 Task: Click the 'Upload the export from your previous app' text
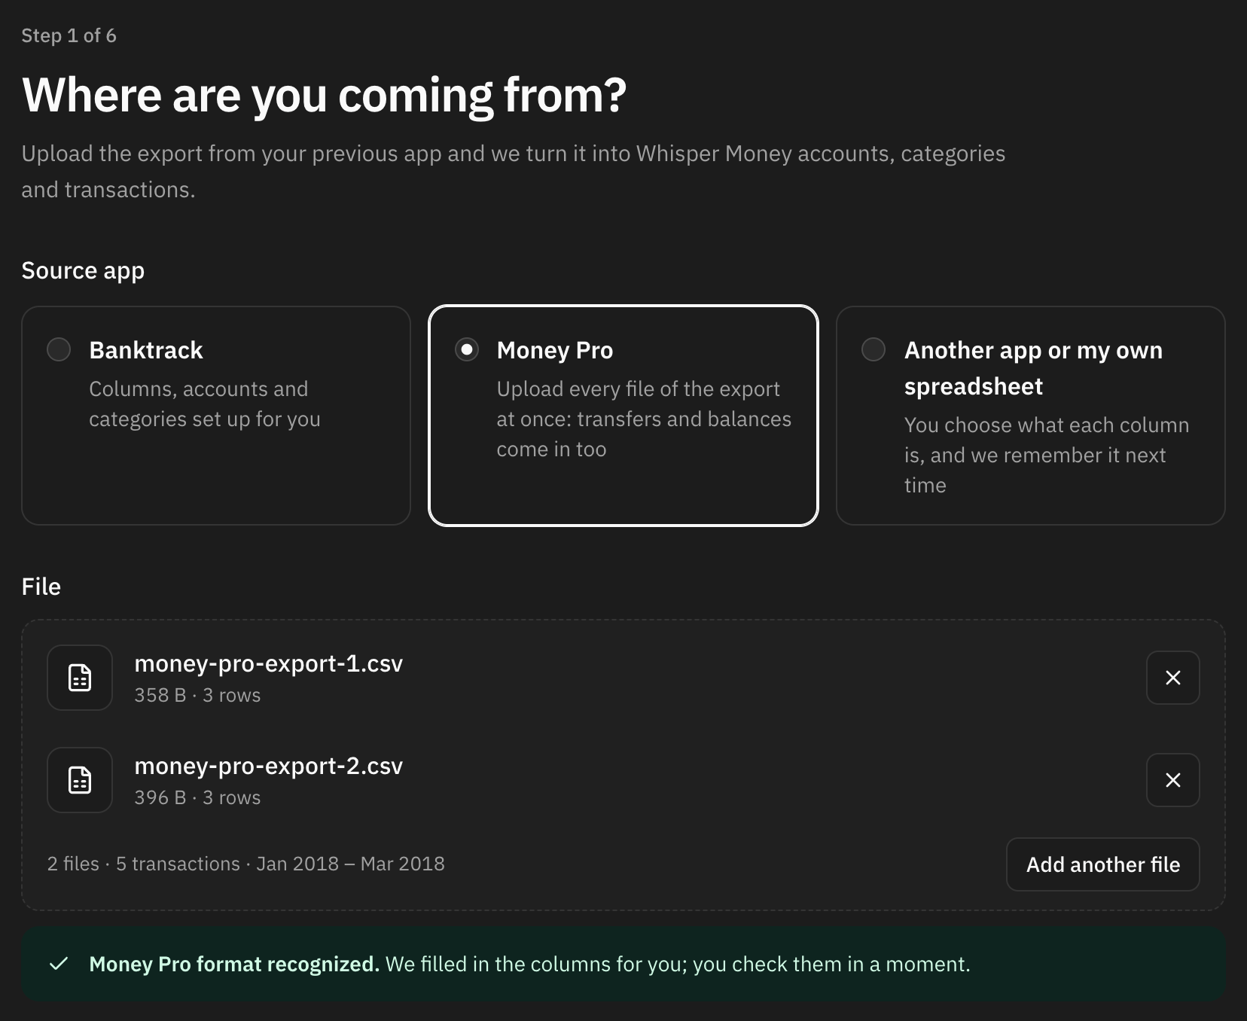coord(513,172)
